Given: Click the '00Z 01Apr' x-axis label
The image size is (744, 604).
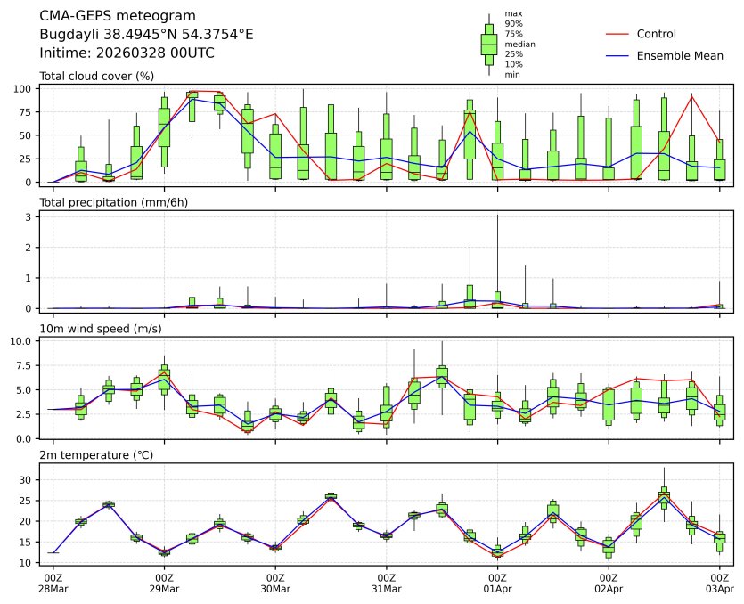Looking at the screenshot, I should [497, 583].
